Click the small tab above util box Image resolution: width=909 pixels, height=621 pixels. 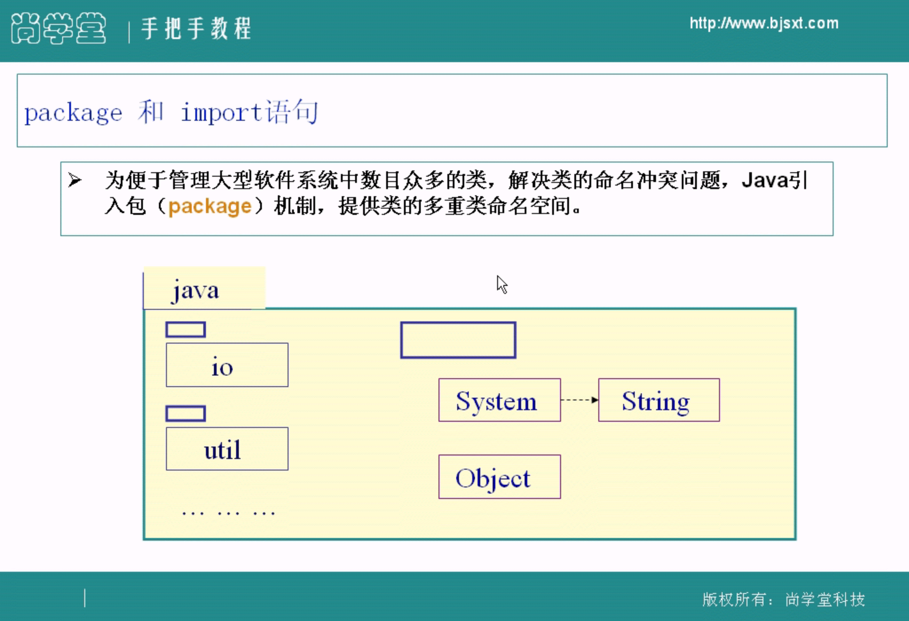point(186,414)
